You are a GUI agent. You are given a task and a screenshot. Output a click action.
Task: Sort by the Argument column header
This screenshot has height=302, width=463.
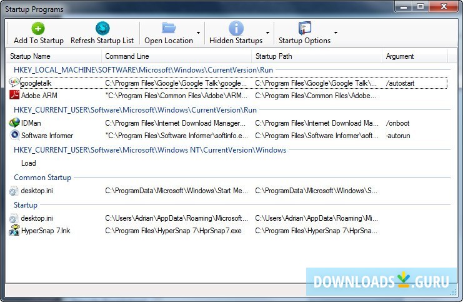[x=414, y=56]
